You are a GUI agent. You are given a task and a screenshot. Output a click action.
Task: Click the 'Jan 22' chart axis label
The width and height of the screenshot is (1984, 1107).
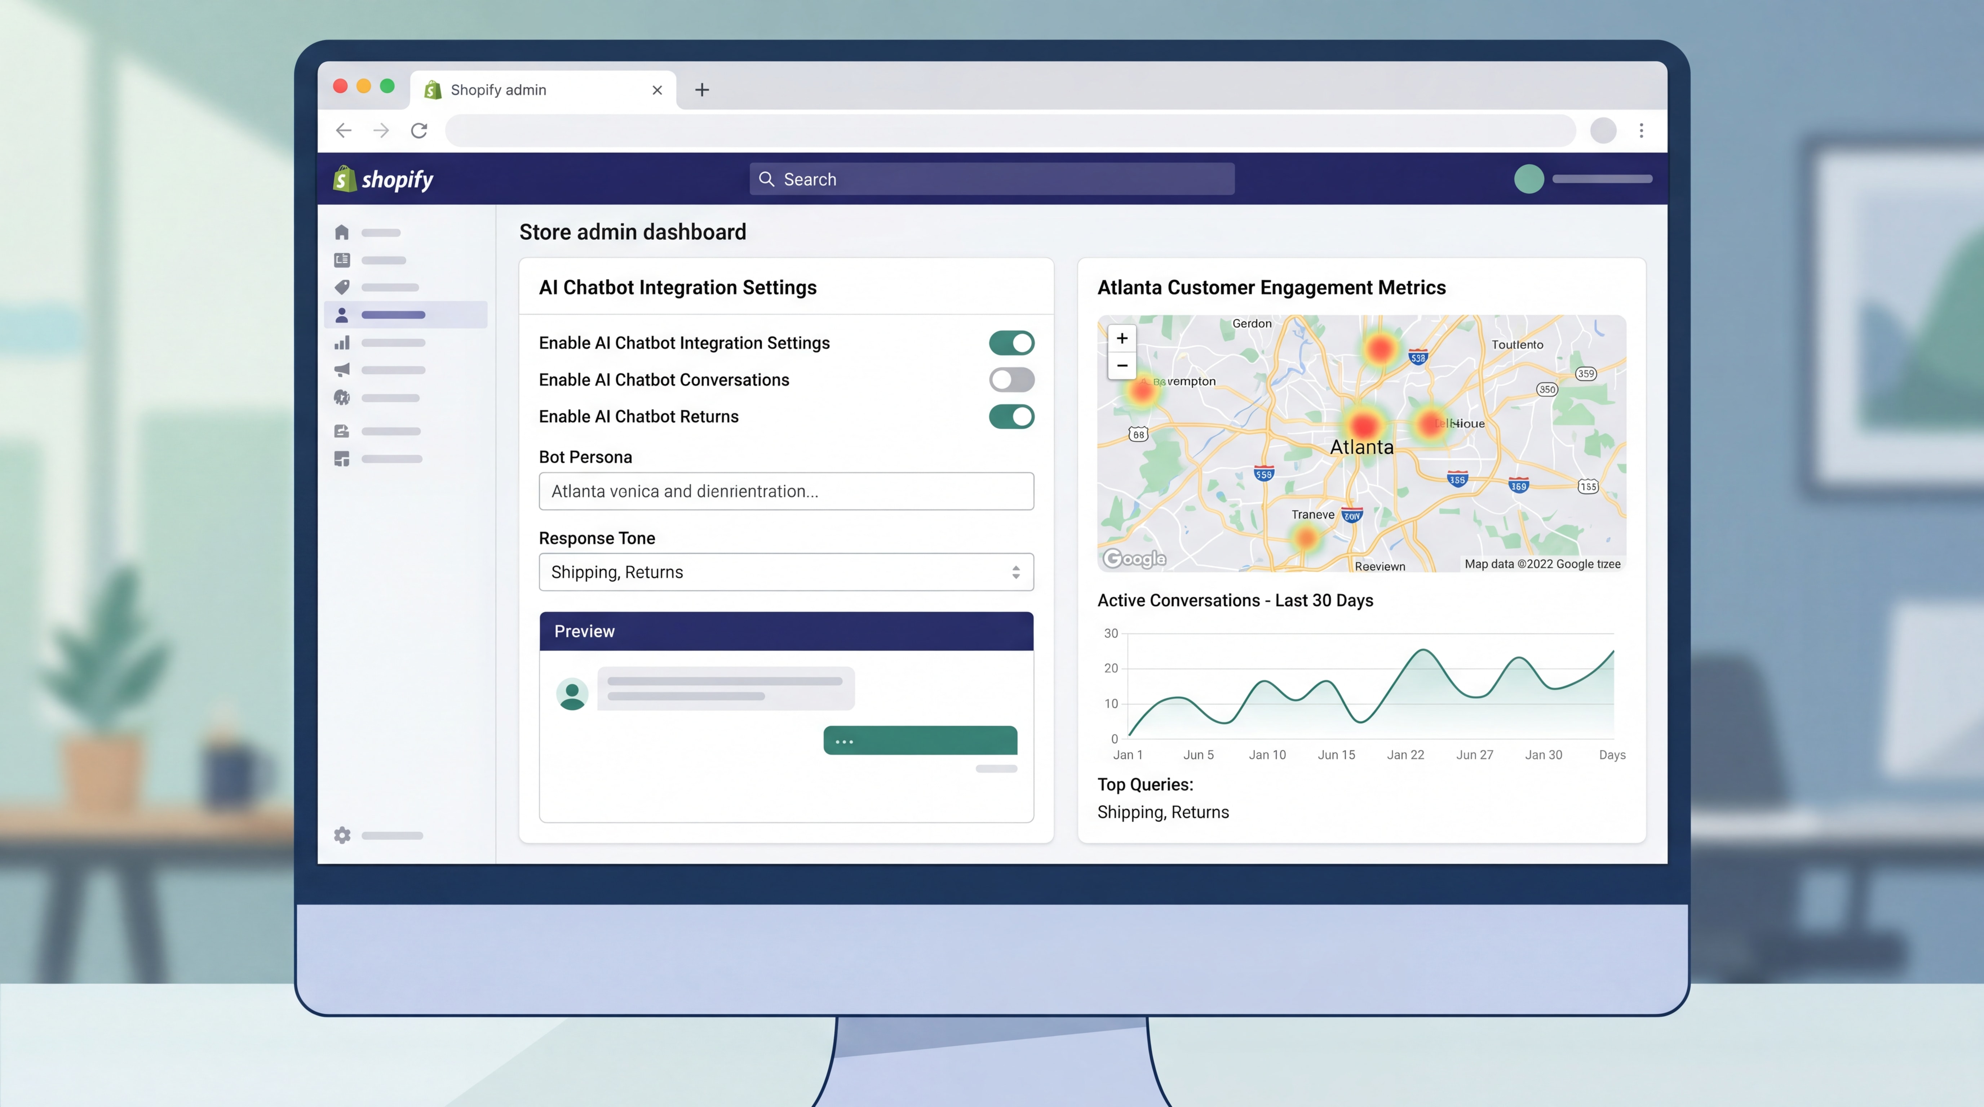pyautogui.click(x=1405, y=755)
